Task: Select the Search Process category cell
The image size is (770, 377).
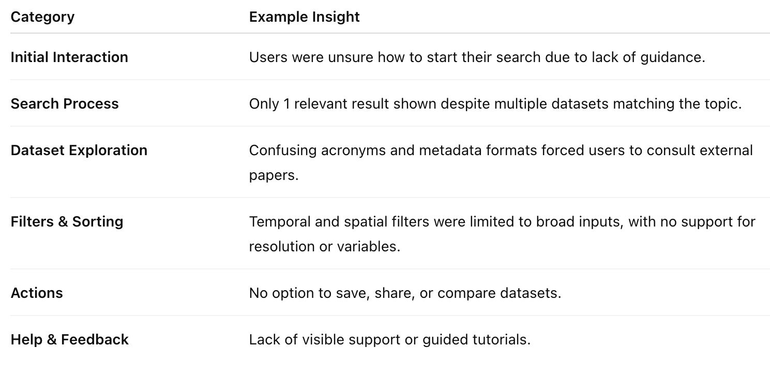Action: (65, 103)
